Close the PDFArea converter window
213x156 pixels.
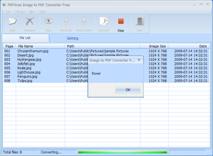(x=208, y=5)
